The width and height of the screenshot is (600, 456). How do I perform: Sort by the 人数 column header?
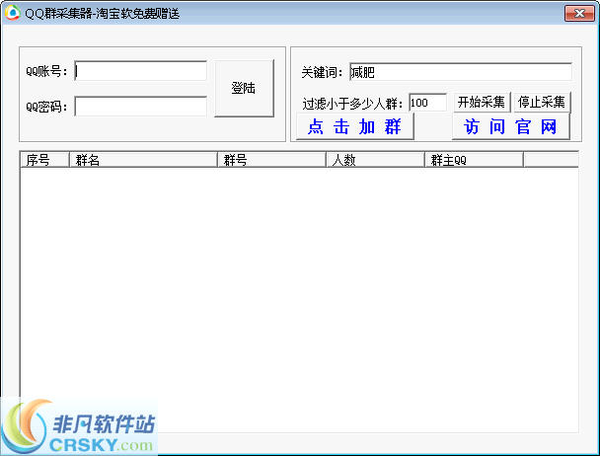click(x=375, y=160)
